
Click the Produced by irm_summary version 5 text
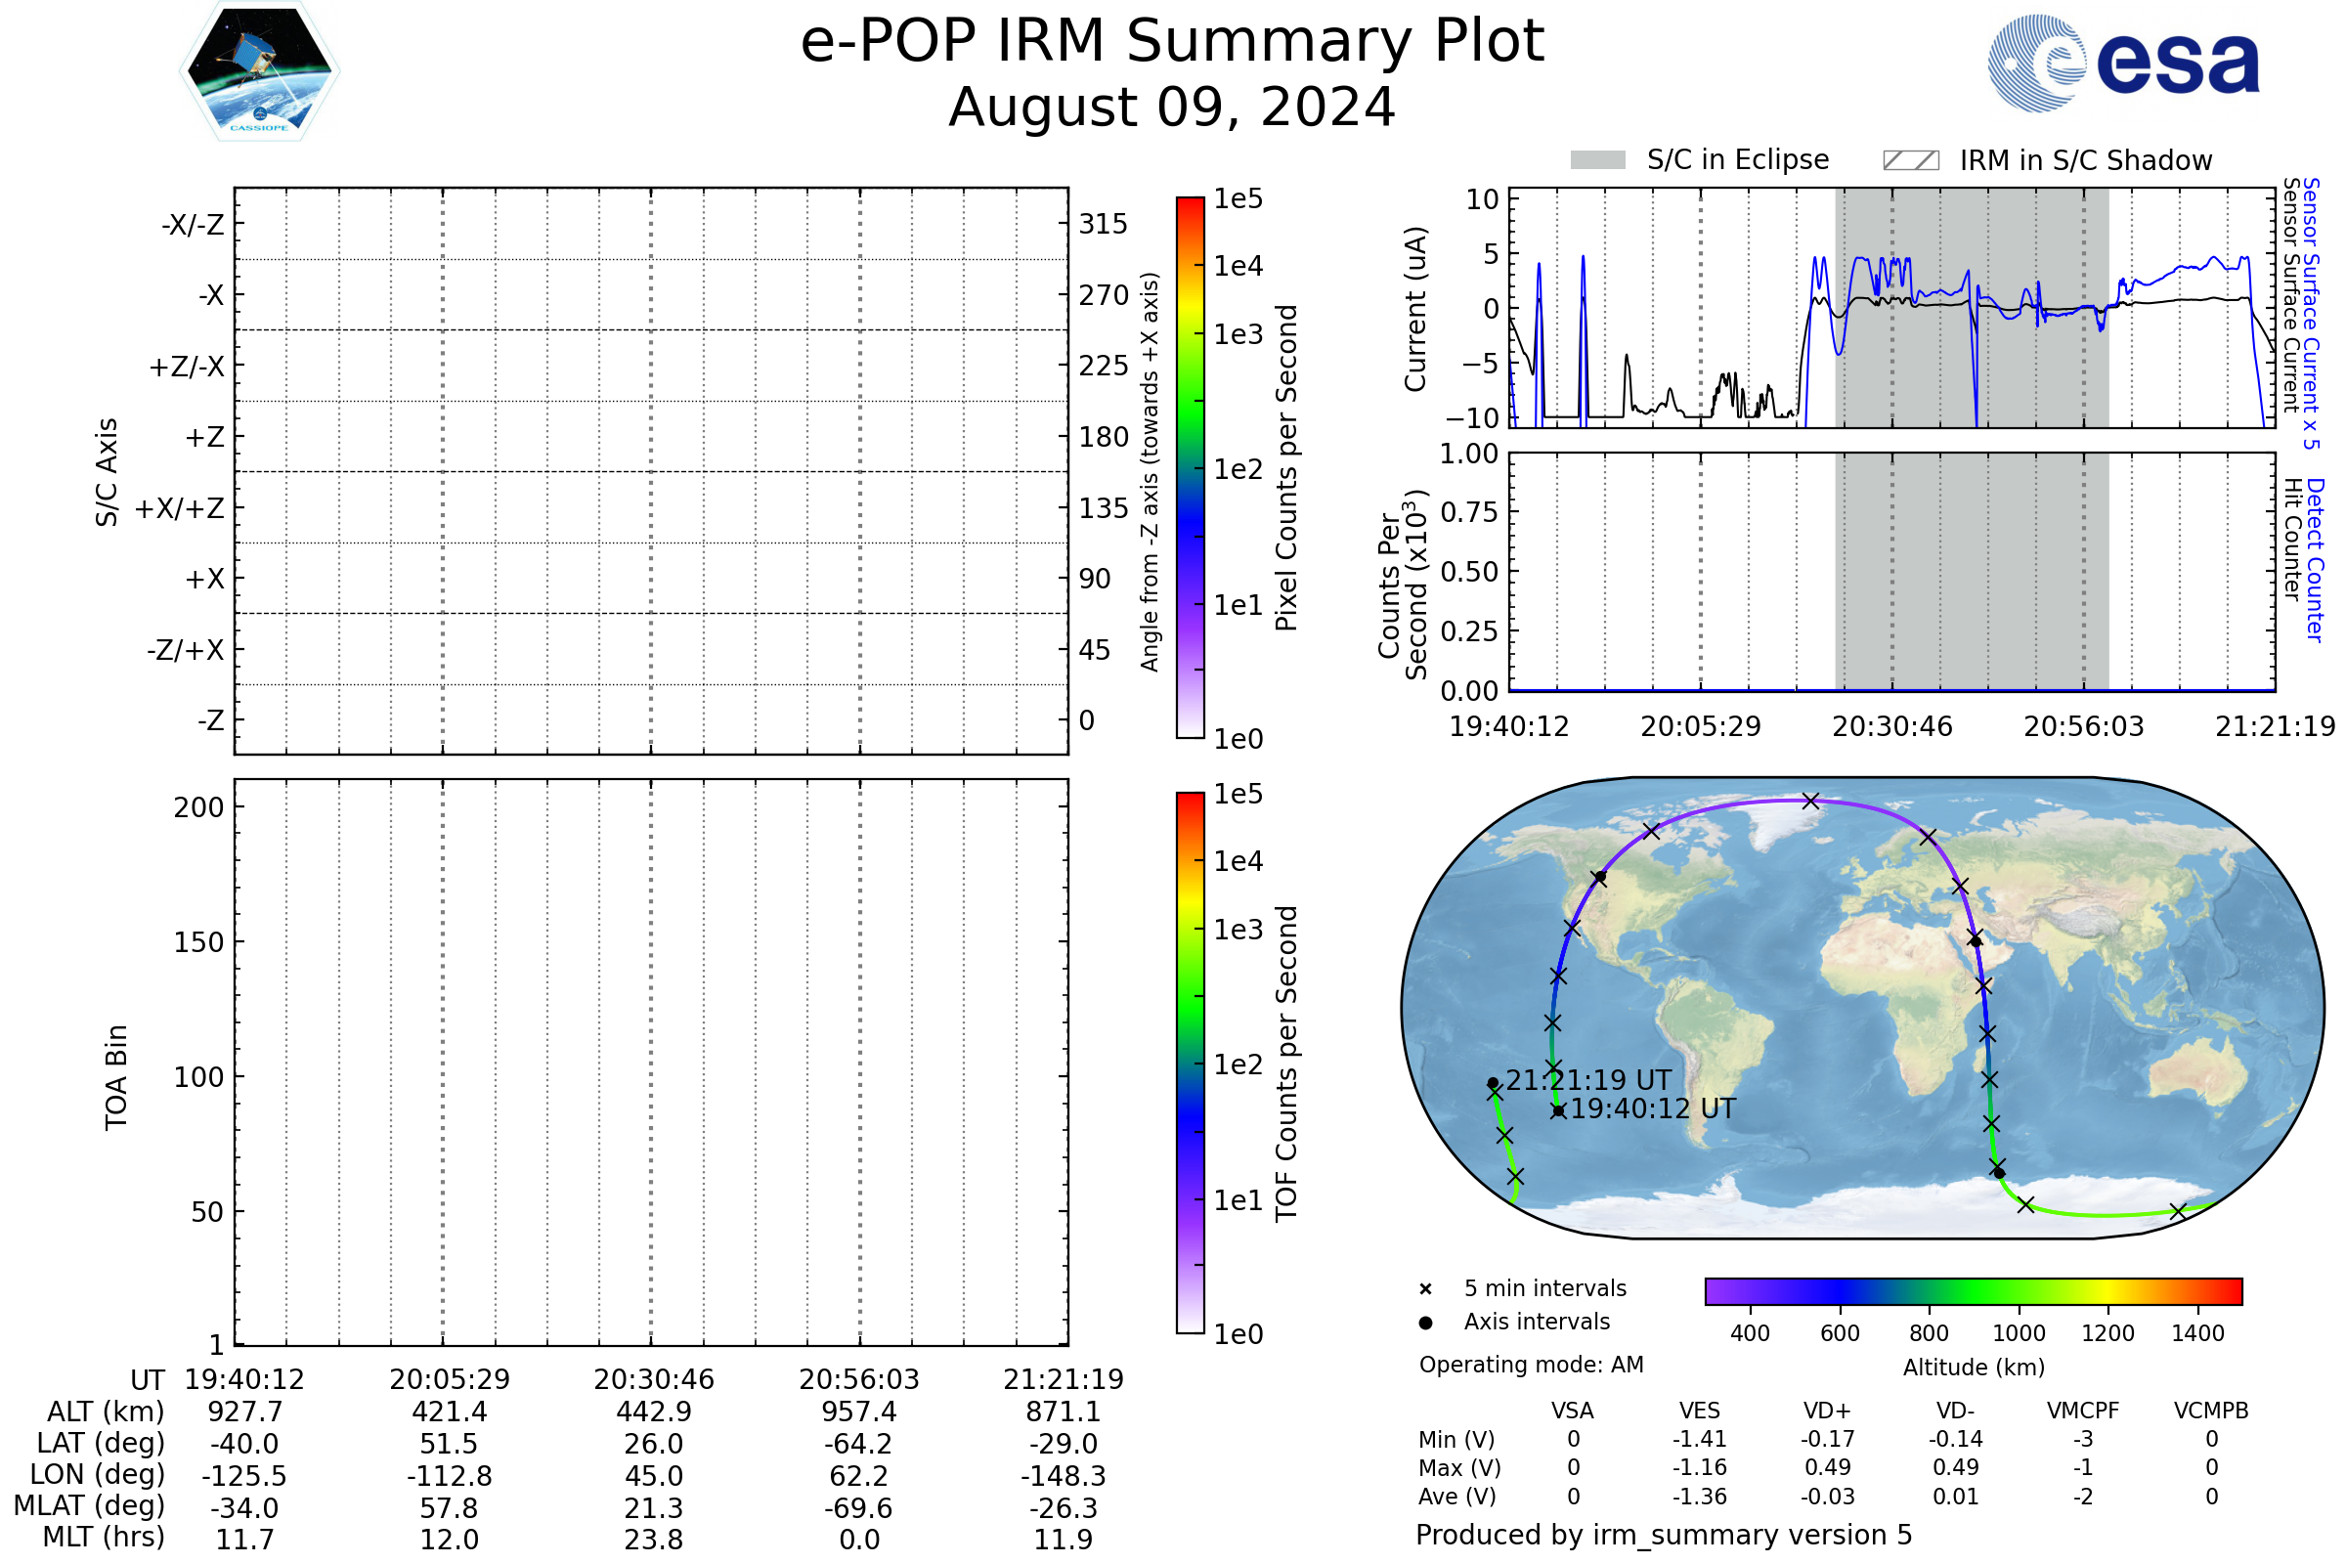pyautogui.click(x=1664, y=1535)
